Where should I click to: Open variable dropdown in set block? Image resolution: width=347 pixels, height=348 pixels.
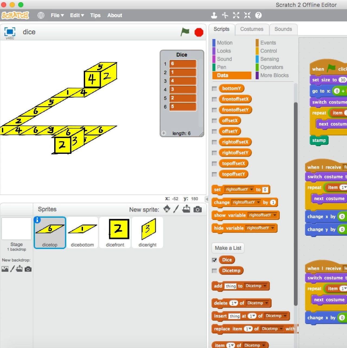(239, 189)
